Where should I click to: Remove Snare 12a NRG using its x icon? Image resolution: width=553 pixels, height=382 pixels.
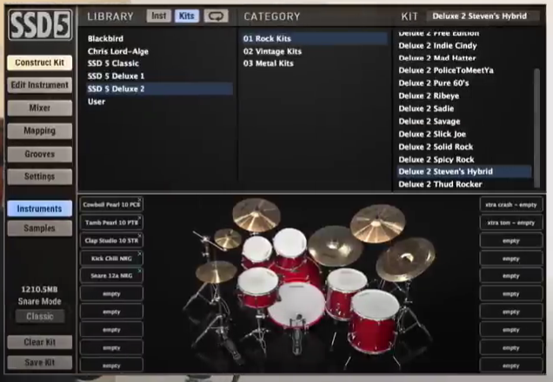point(140,271)
